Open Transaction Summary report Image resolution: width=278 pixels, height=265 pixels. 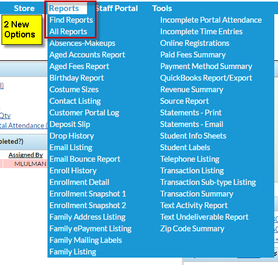click(x=197, y=194)
